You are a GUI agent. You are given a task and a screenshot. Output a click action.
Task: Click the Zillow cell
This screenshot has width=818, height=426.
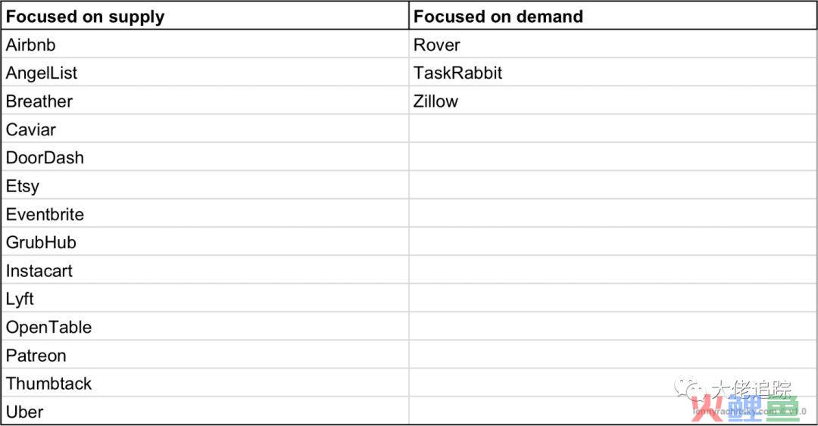click(613, 101)
